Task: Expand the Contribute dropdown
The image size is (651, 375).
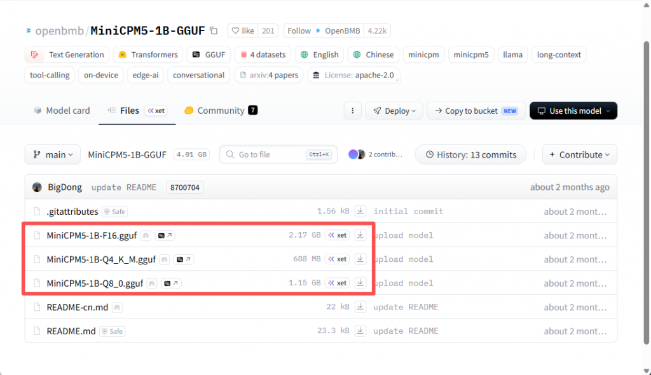Action: pyautogui.click(x=580, y=154)
